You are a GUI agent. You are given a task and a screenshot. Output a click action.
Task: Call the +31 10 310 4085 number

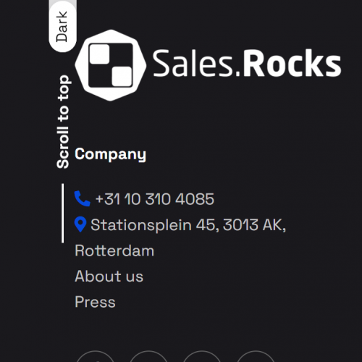[155, 199]
